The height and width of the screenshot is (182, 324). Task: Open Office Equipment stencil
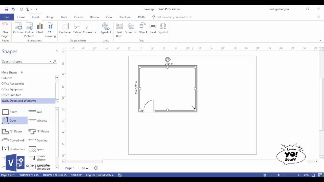[12, 89]
